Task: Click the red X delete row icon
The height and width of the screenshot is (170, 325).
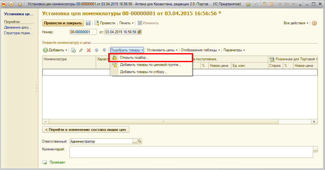Action: [x=89, y=50]
